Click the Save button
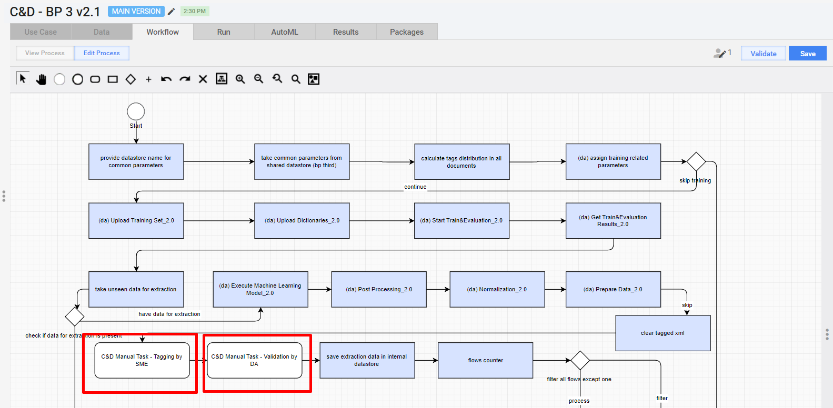Image resolution: width=833 pixels, height=408 pixels. (x=808, y=54)
